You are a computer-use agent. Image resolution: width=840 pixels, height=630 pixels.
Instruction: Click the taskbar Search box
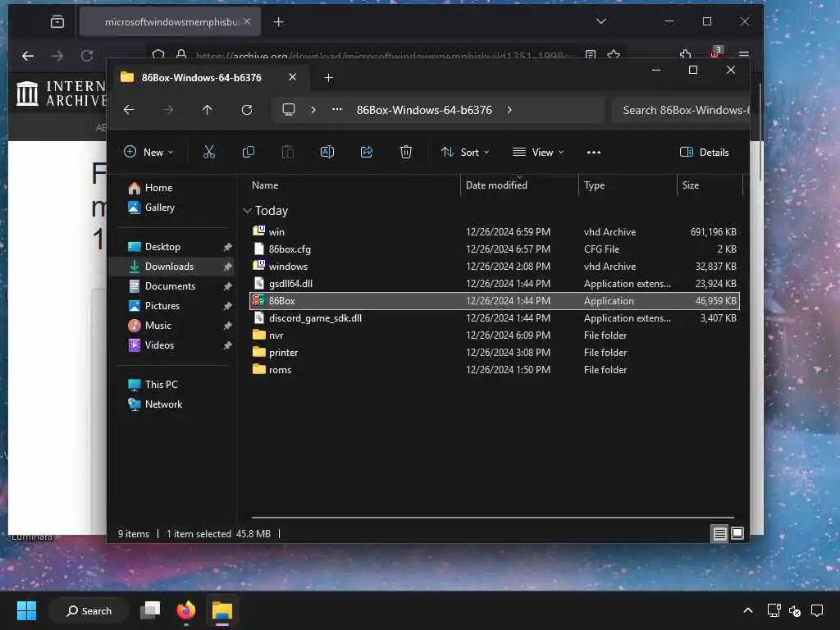(89, 610)
